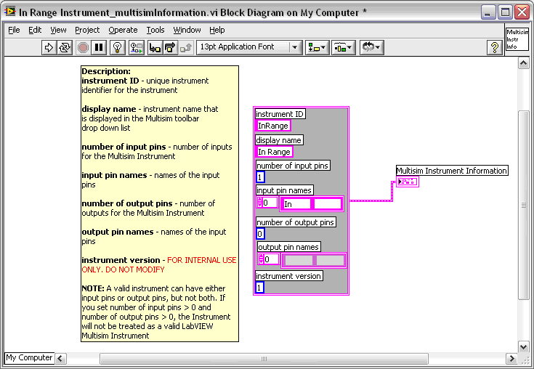Open the 13pt Application Font dropdown
The width and height of the screenshot is (534, 369).
[x=248, y=47]
